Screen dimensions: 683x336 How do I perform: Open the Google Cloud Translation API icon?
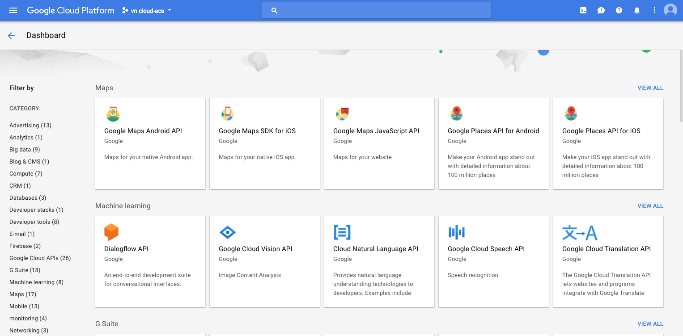[x=575, y=232]
